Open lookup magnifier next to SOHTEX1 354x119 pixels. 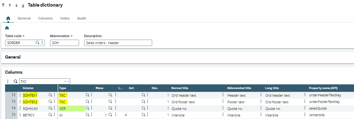point(50,95)
